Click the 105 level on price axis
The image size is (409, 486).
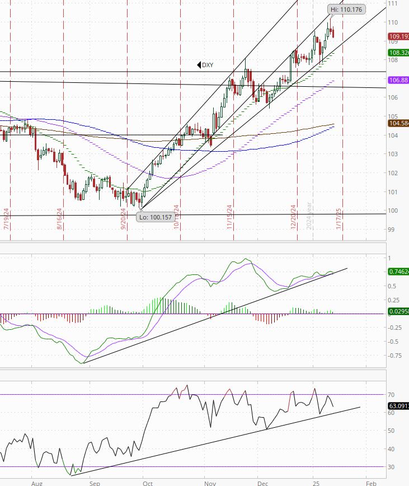393,116
